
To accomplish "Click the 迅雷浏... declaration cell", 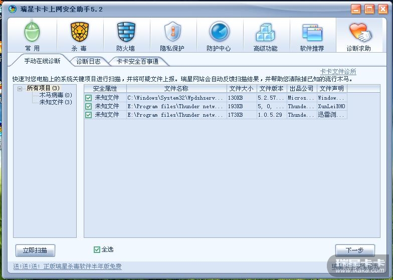I will [331, 115].
